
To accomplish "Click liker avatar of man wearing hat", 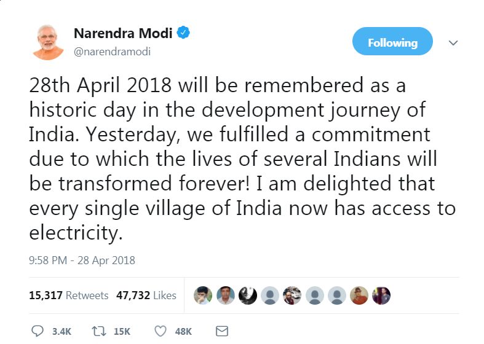I will pos(360,295).
